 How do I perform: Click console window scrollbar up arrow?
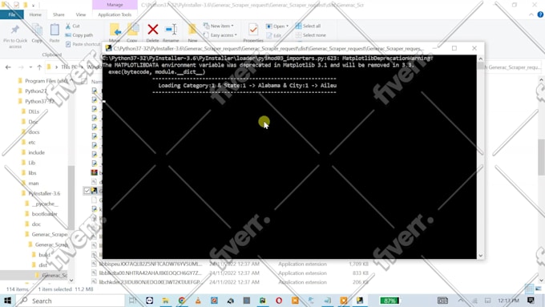coord(480,59)
